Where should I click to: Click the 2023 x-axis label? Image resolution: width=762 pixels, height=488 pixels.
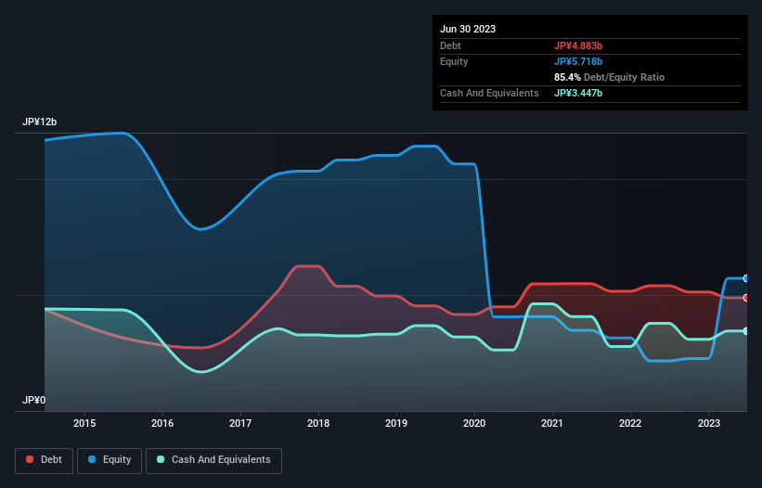point(709,423)
